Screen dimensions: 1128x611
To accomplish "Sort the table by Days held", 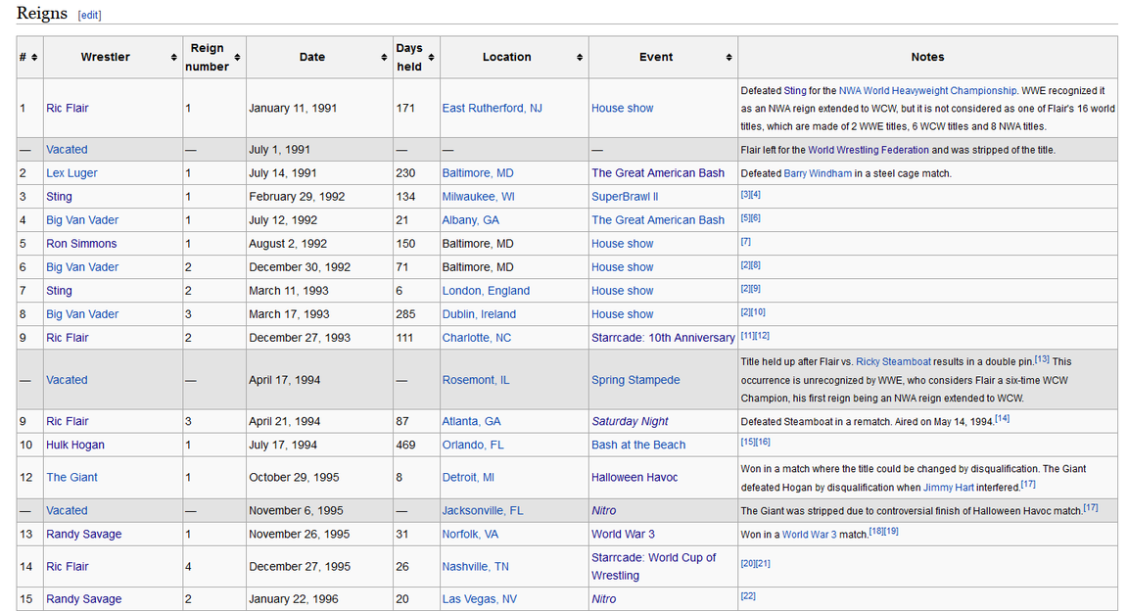I will point(431,58).
